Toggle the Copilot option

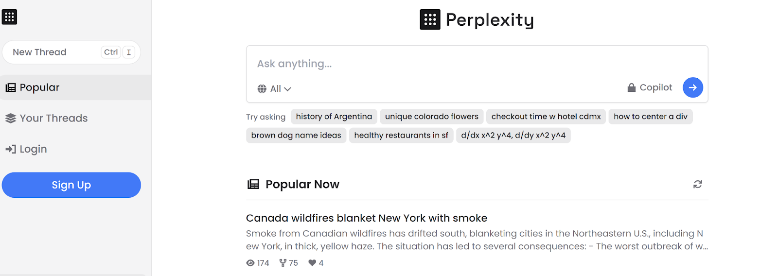click(650, 87)
